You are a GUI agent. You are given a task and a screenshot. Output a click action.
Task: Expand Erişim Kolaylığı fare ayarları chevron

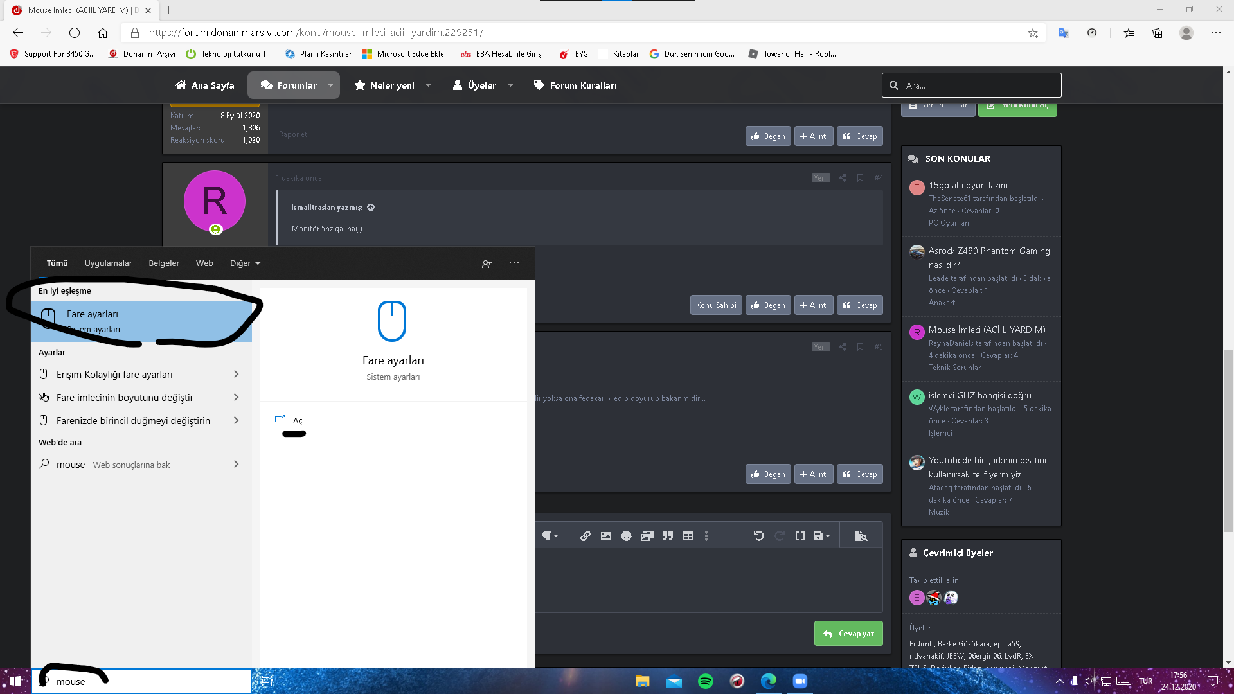(x=236, y=374)
